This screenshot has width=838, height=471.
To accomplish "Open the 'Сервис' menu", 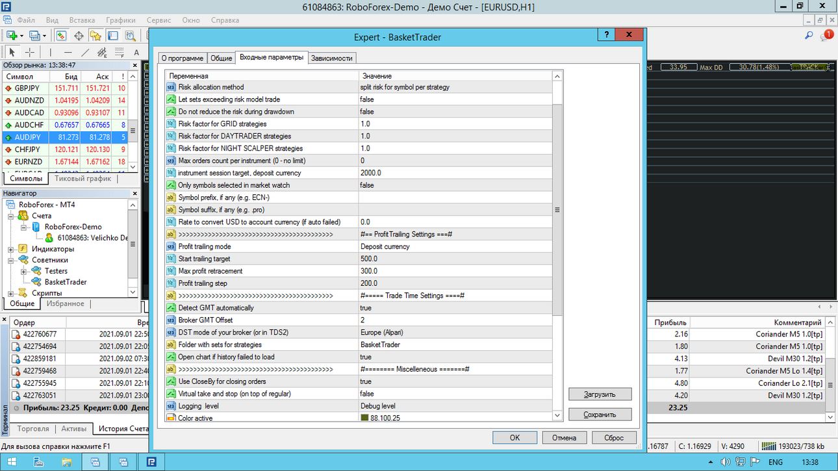I will pyautogui.click(x=159, y=20).
